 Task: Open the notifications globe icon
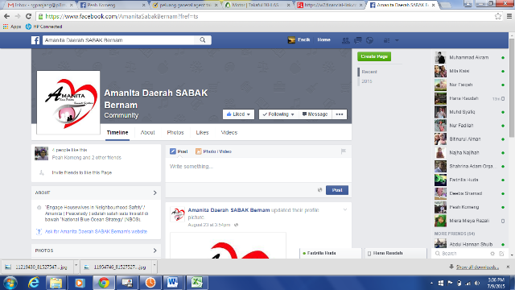369,40
